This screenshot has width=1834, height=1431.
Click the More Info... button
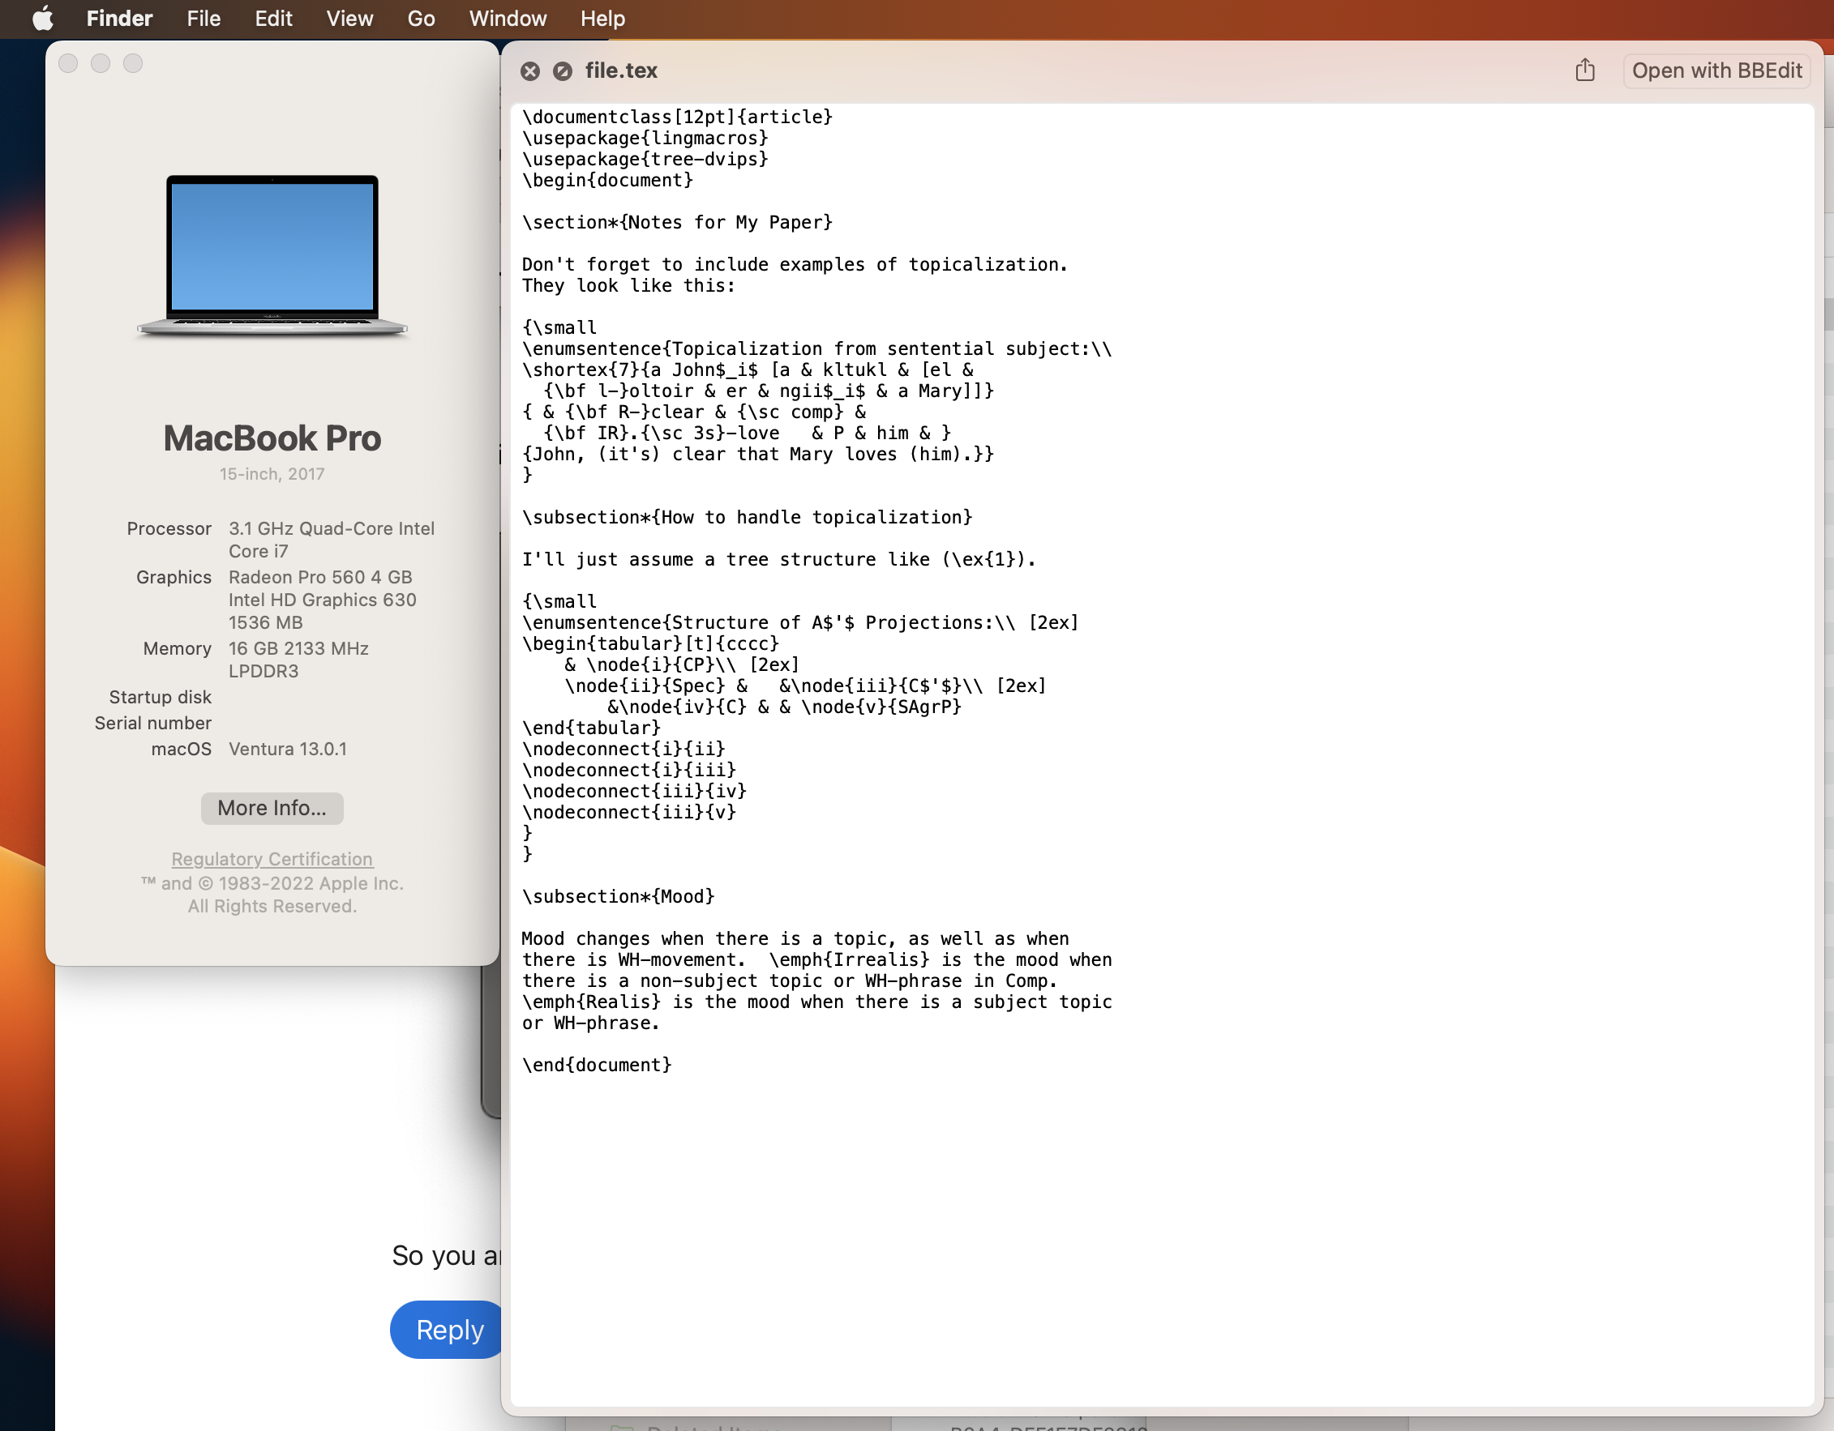(x=272, y=807)
